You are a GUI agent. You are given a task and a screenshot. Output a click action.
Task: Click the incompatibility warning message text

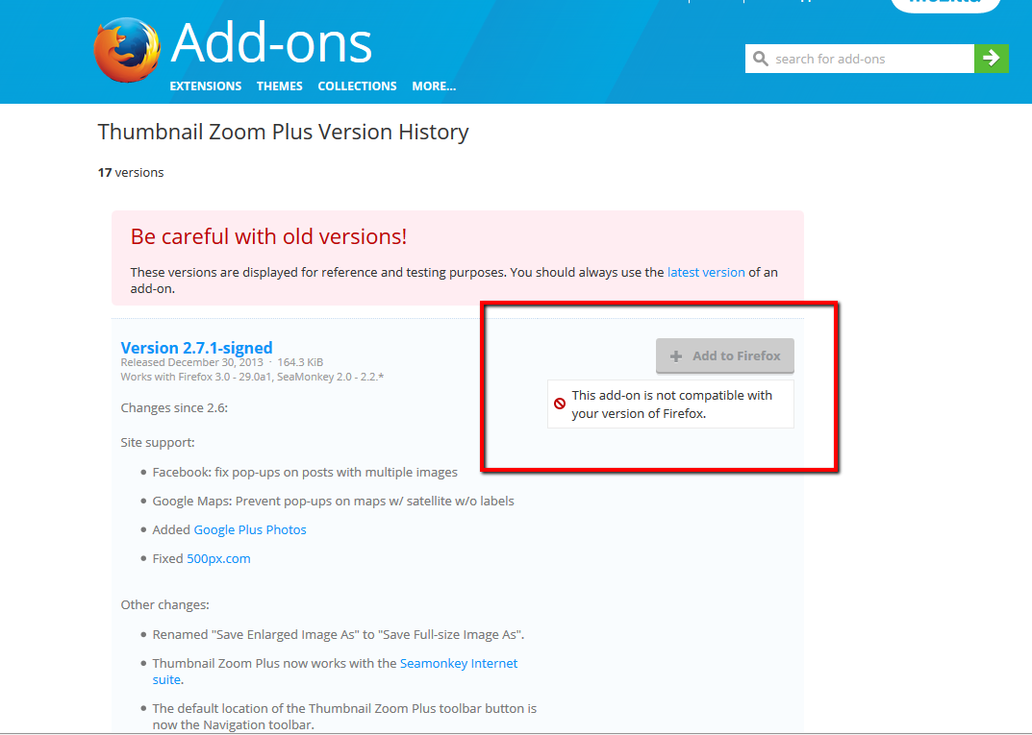671,404
